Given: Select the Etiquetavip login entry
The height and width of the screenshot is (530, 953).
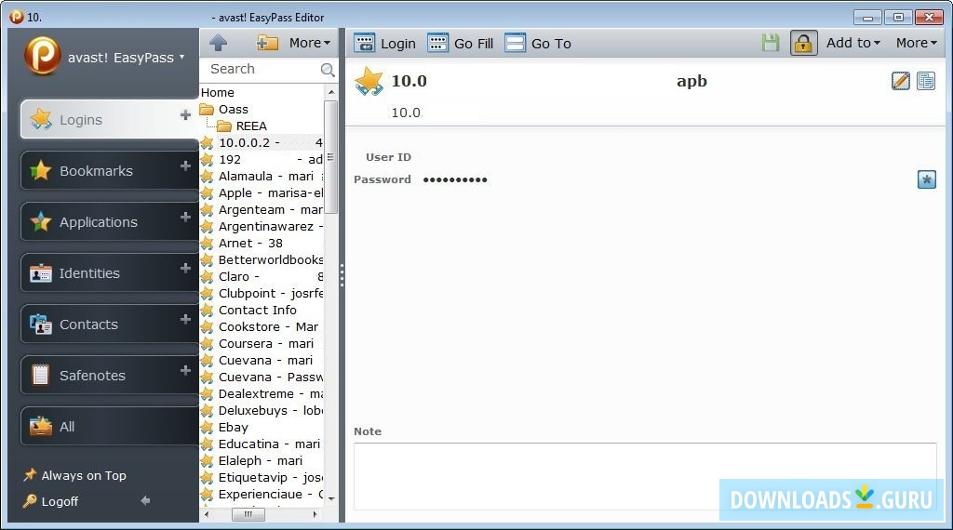Looking at the screenshot, I should pos(262,478).
